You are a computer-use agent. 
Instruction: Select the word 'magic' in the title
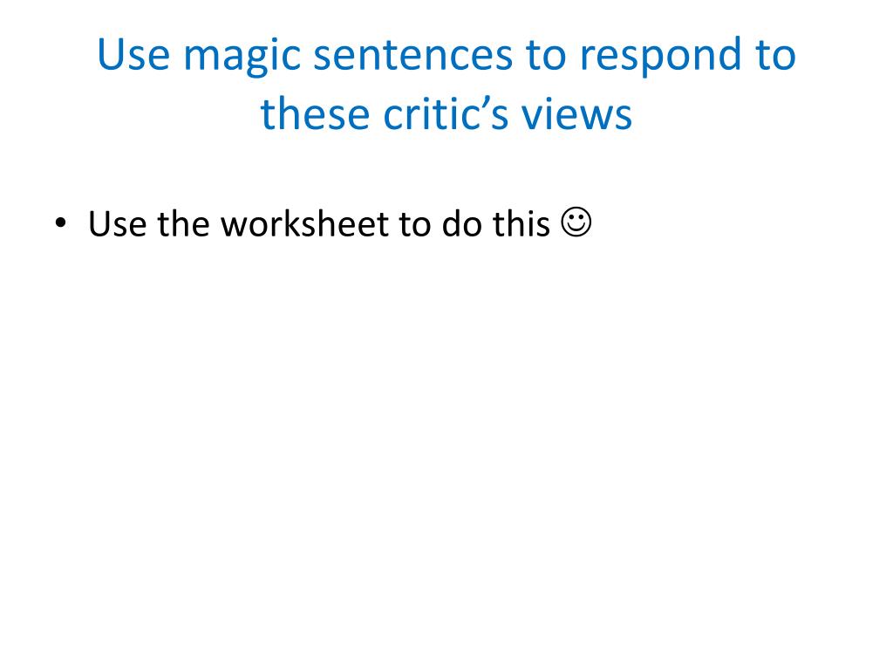(x=242, y=57)
